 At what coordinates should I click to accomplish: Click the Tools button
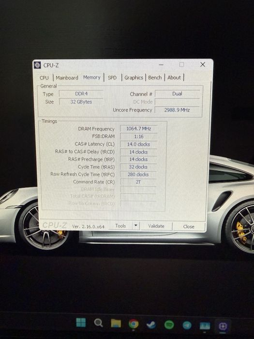click(x=120, y=226)
